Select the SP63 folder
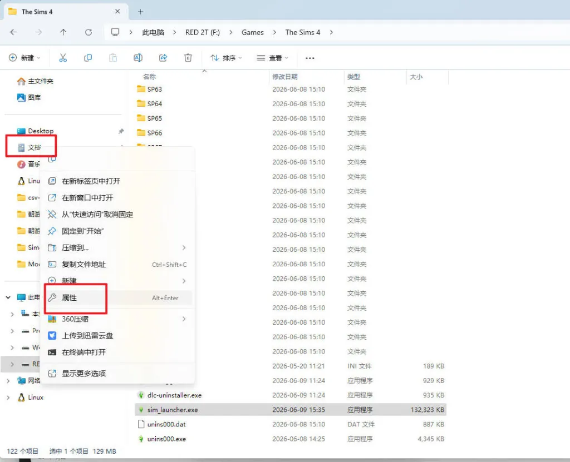This screenshot has width=570, height=462. point(149,89)
